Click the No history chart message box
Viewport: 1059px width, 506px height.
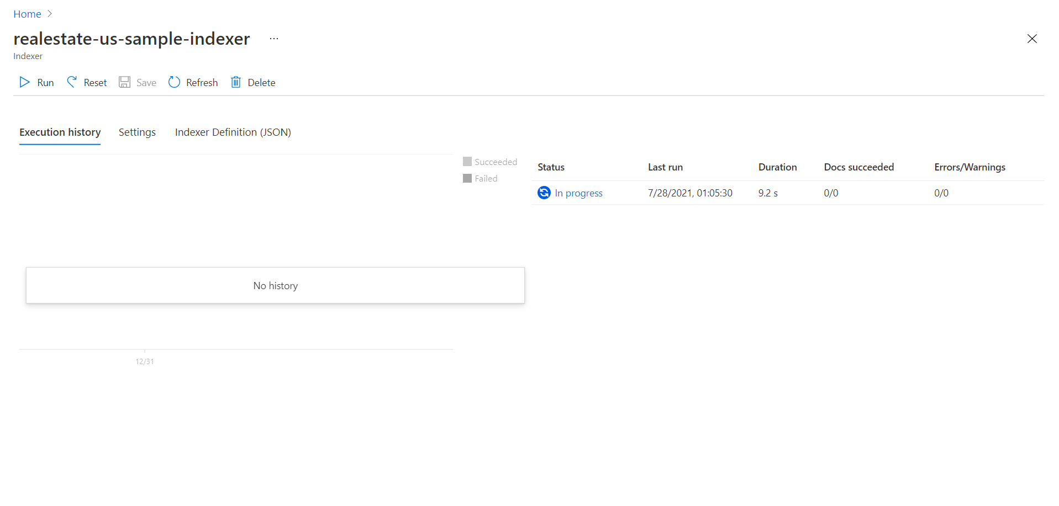click(275, 285)
